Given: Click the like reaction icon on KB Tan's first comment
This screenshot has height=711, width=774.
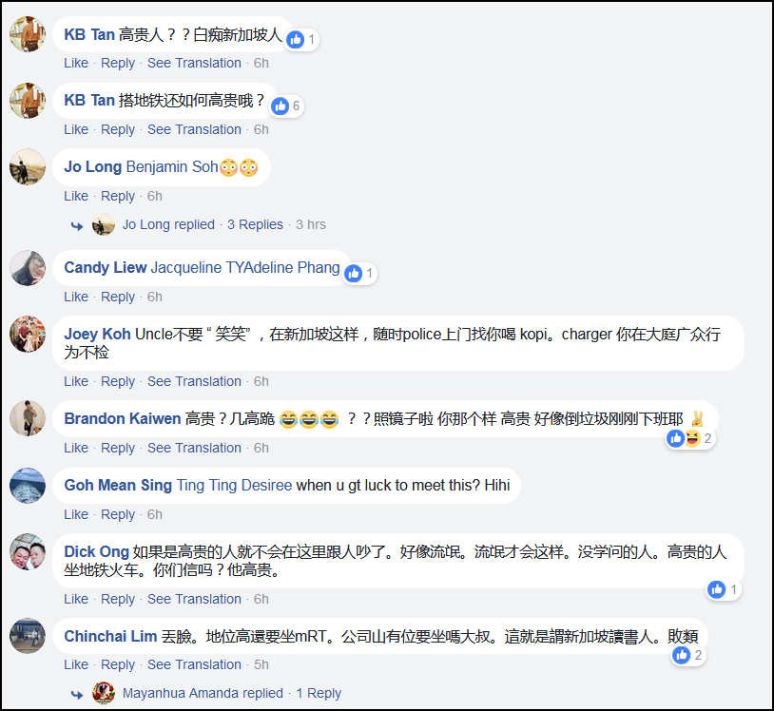Looking at the screenshot, I should point(296,40).
